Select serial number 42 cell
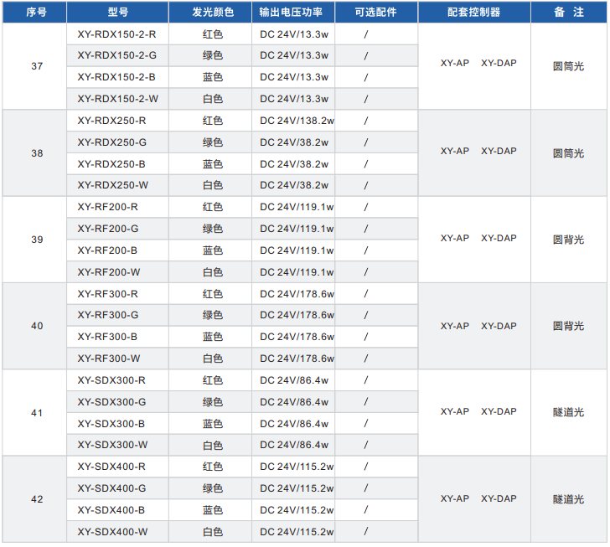The width and height of the screenshot is (610, 547). pos(37,499)
